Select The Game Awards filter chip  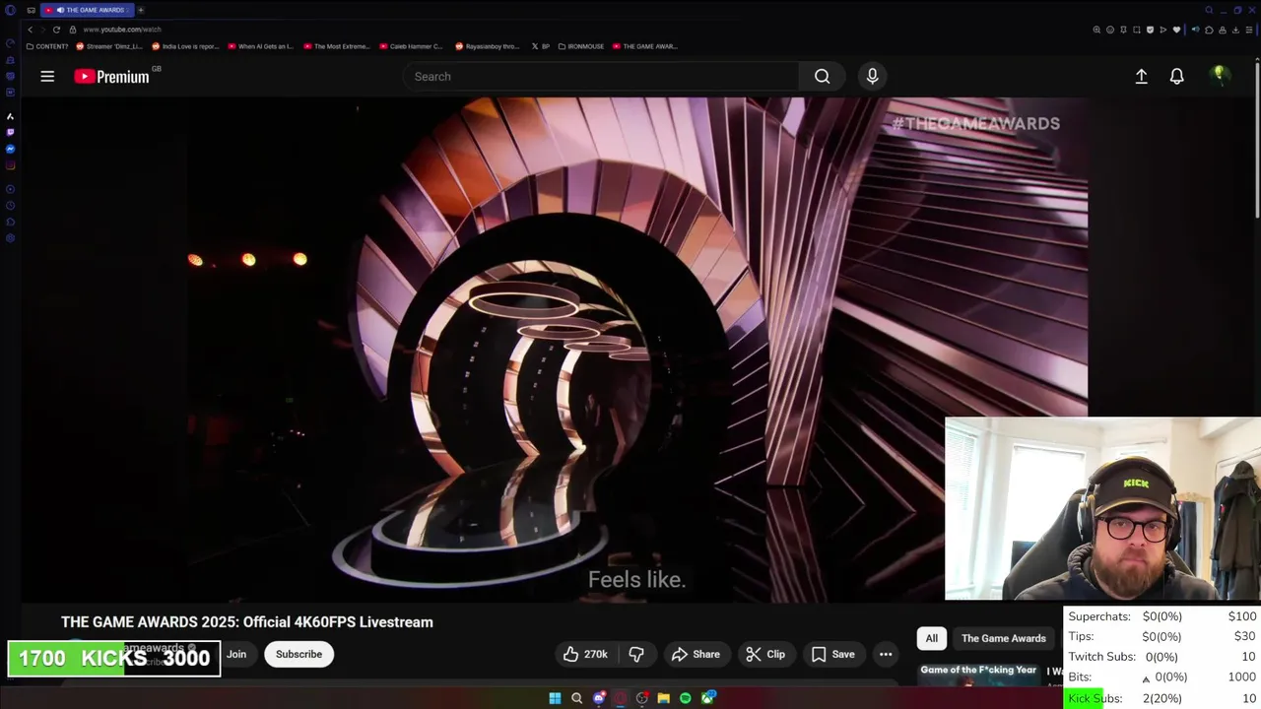click(x=1003, y=638)
